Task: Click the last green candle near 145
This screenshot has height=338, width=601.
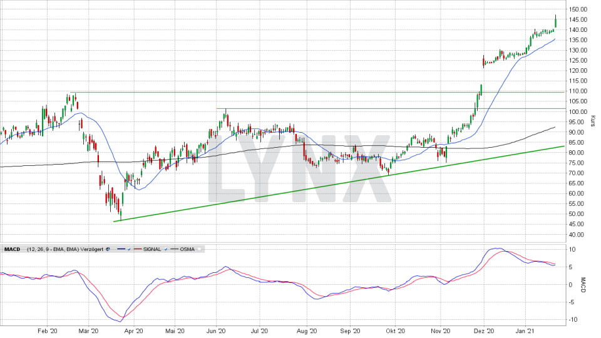Action: [x=555, y=23]
